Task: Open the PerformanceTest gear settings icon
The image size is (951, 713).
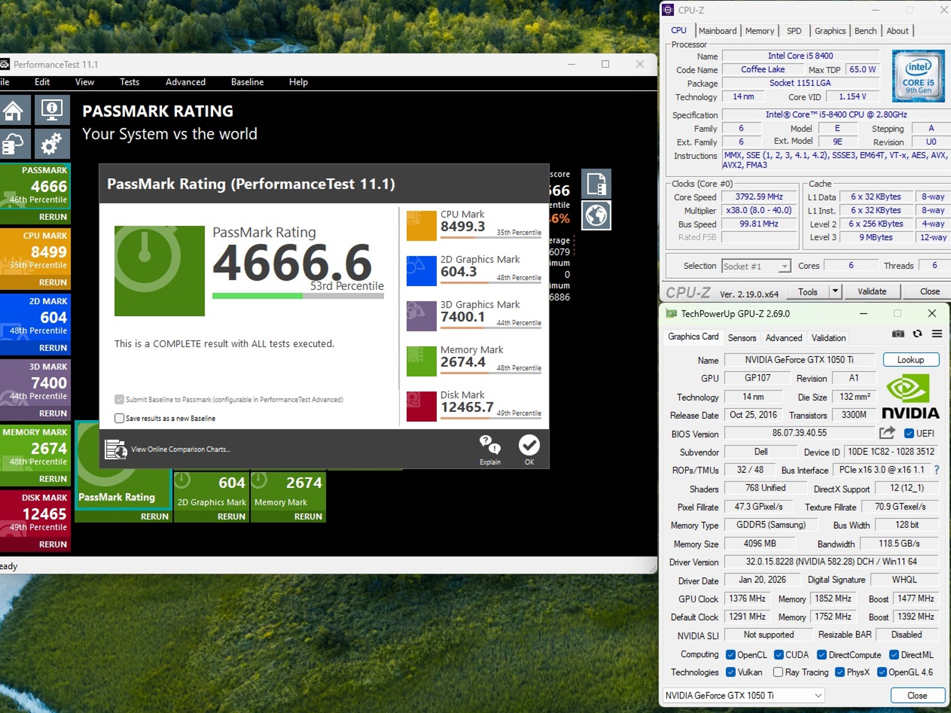Action: (x=52, y=143)
